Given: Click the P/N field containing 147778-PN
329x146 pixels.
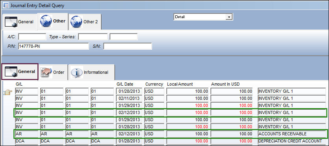Looking at the screenshot, I should coord(54,46).
